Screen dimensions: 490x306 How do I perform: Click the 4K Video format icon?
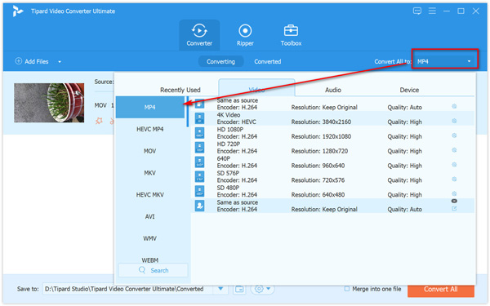tap(200, 118)
